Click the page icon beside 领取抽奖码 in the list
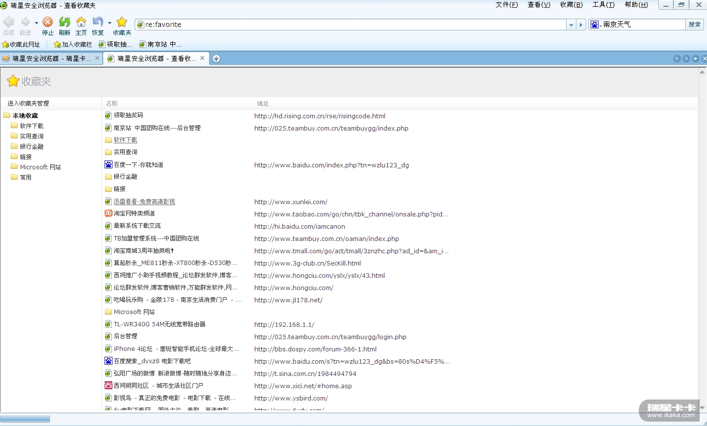The height and width of the screenshot is (426, 707). tap(109, 115)
